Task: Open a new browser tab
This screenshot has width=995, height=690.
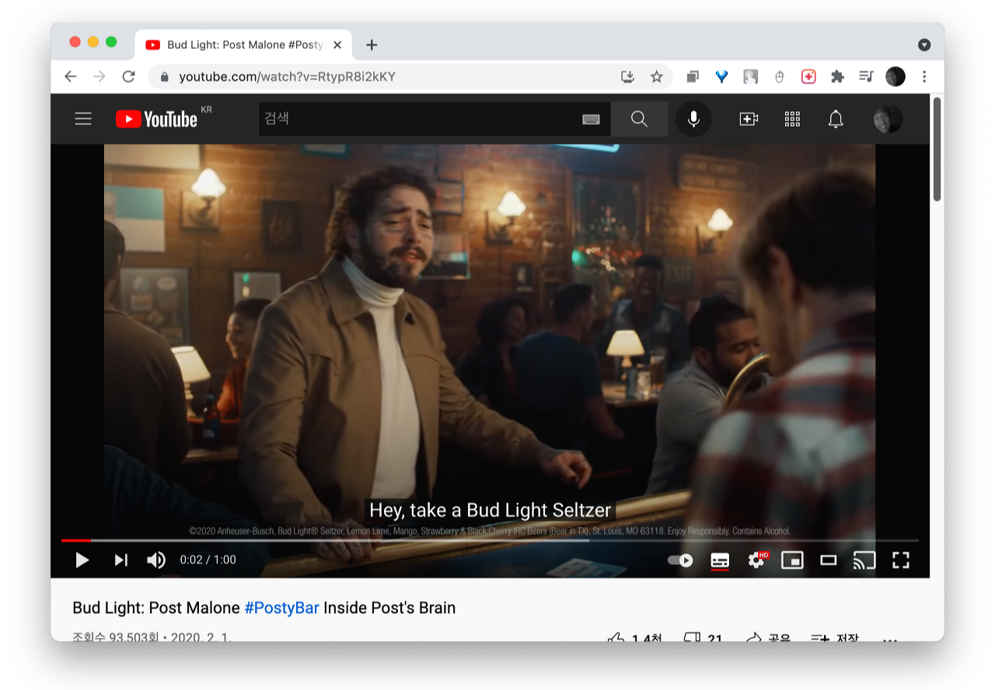Action: 372,45
